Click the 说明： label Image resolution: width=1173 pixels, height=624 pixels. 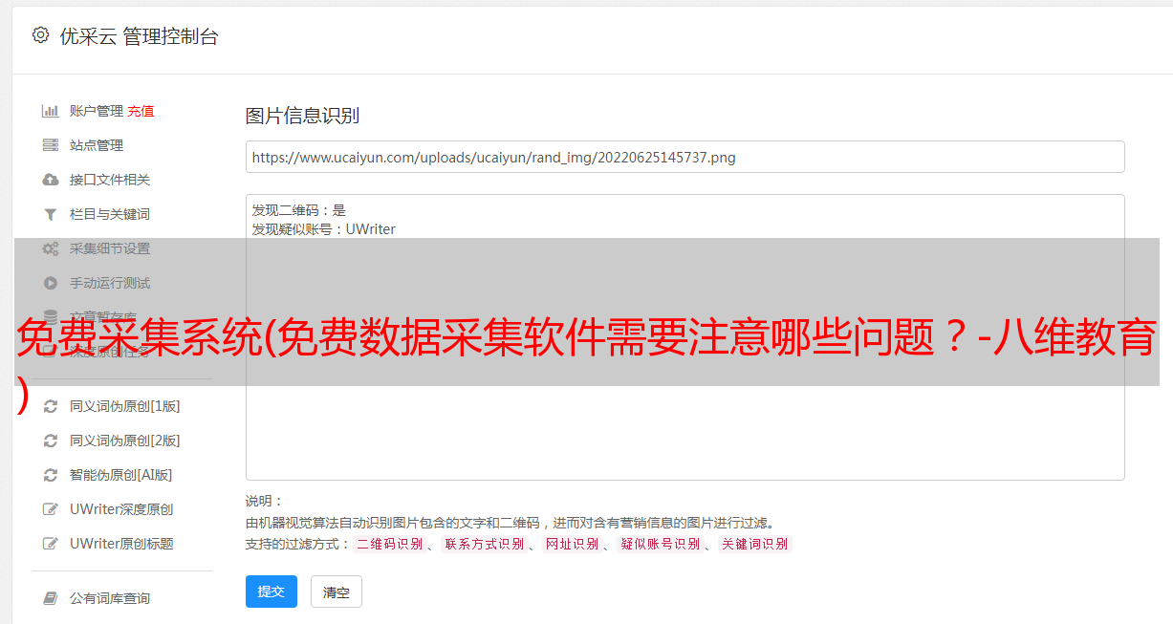point(265,502)
